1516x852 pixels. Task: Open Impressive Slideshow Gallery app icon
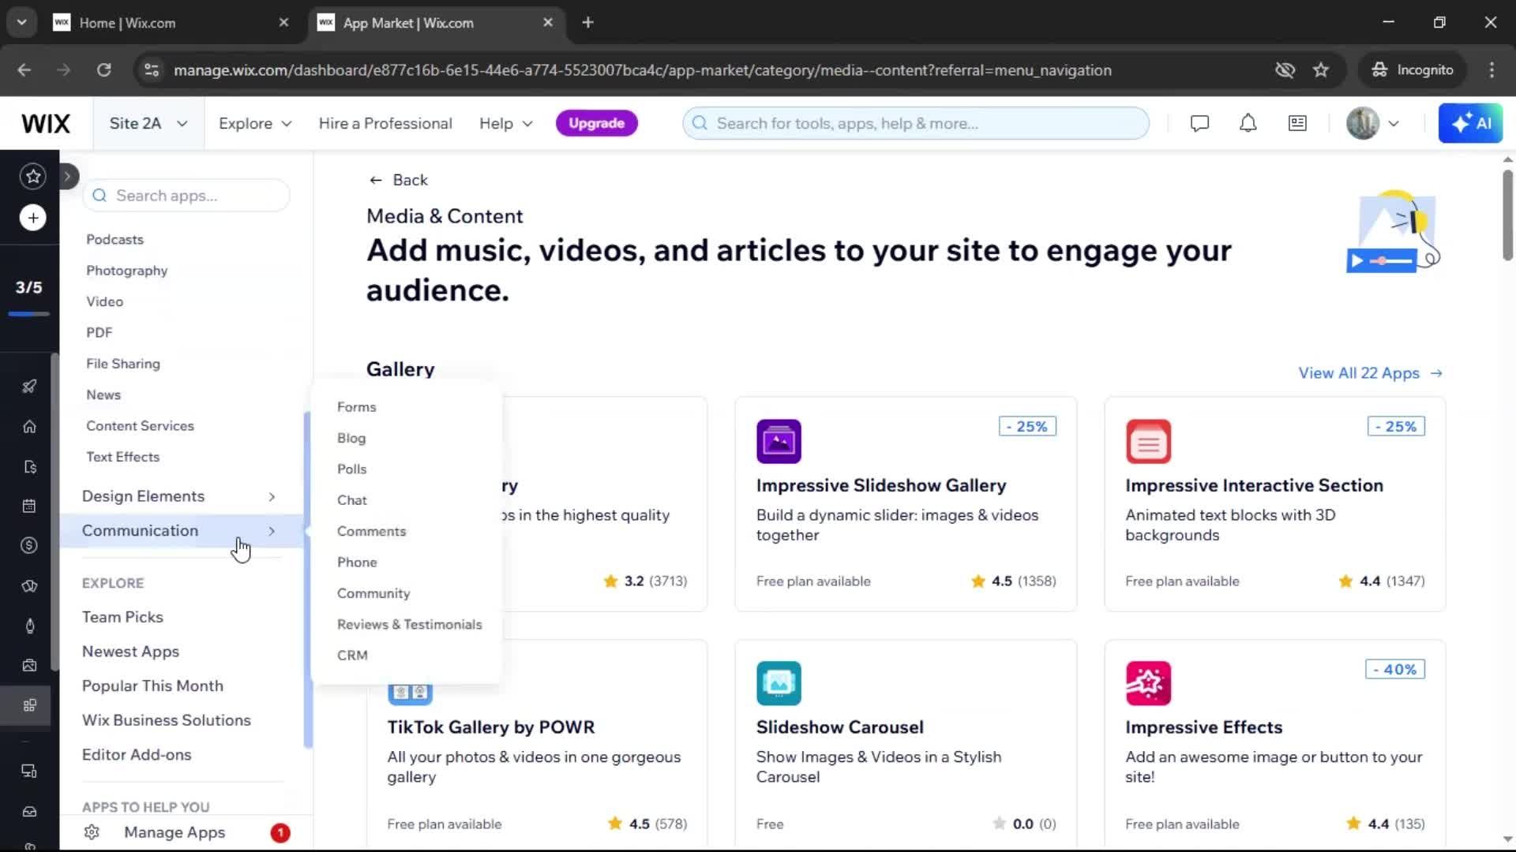click(779, 441)
